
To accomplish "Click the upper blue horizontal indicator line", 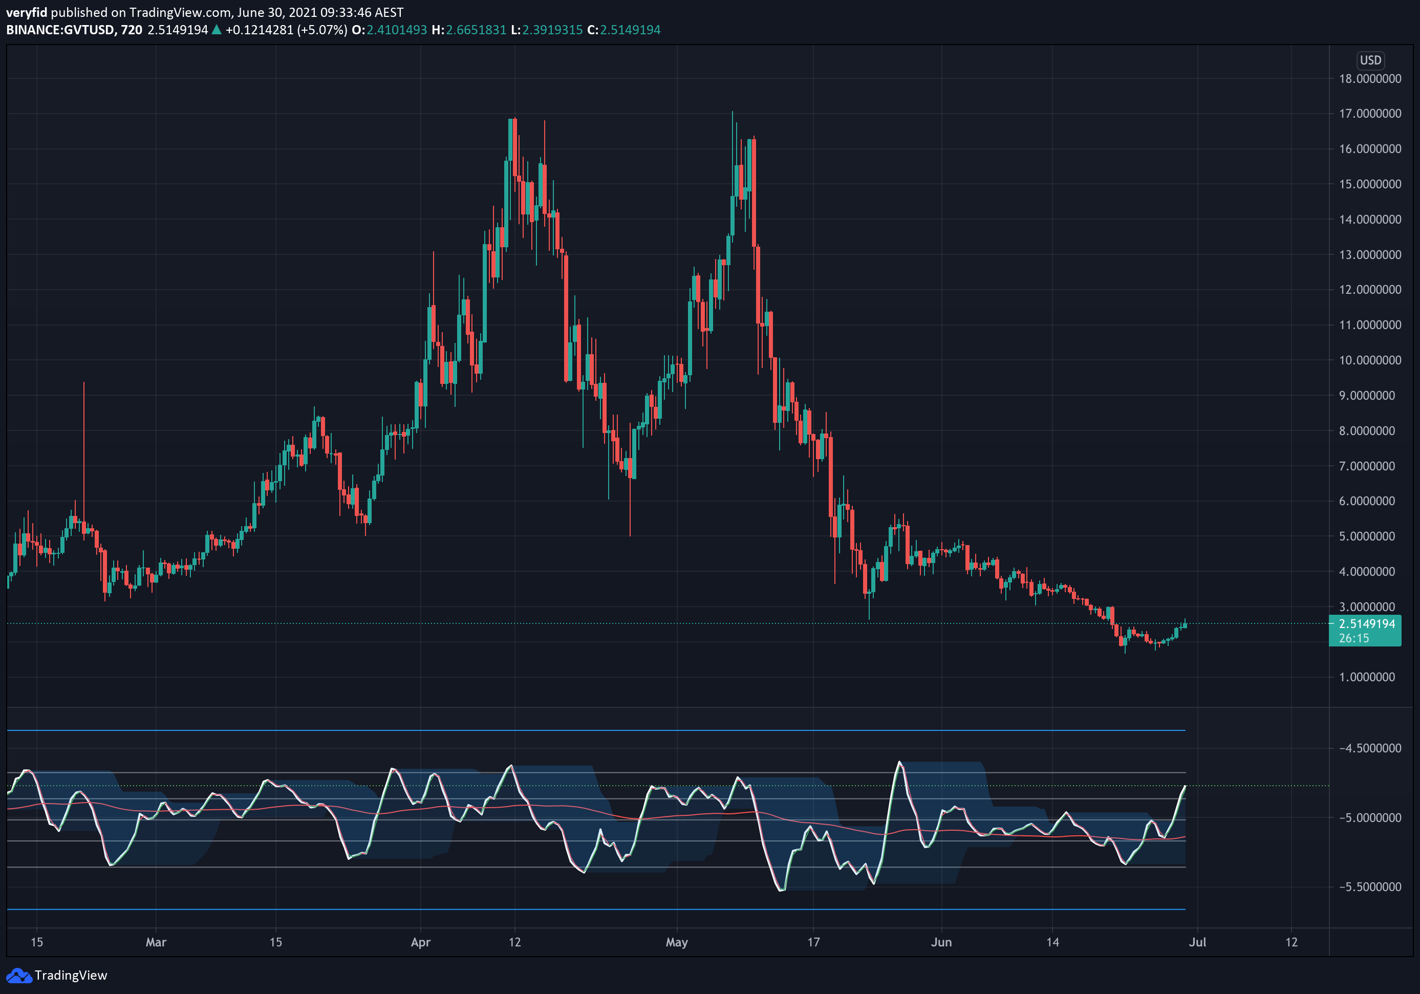I will pyautogui.click(x=596, y=730).
